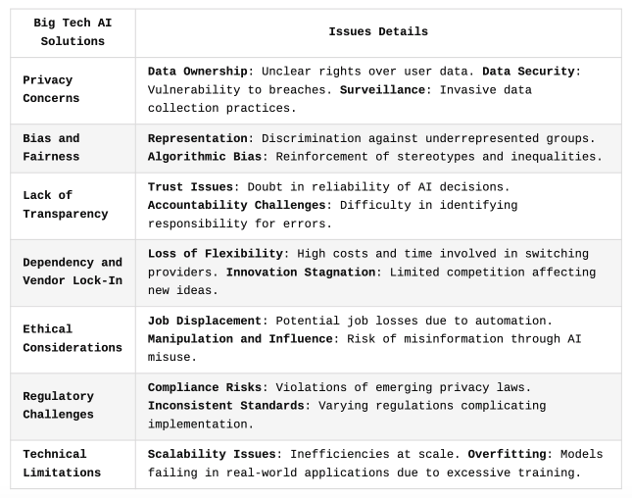
Task: Click the 'Regulatory Challenges' row label
Action: pyautogui.click(x=59, y=405)
